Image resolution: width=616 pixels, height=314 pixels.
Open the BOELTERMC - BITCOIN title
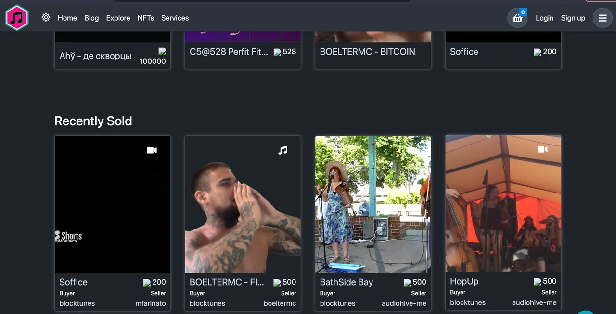(x=367, y=52)
